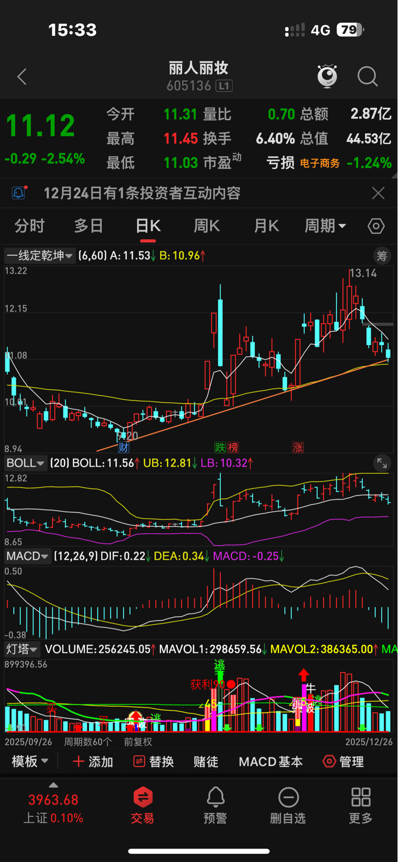Open 一线定乾坤 indicator dropdown
Image resolution: width=398 pixels, height=862 pixels.
[x=40, y=256]
